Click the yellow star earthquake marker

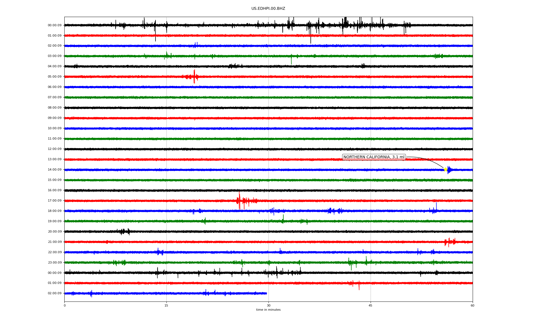click(x=446, y=169)
